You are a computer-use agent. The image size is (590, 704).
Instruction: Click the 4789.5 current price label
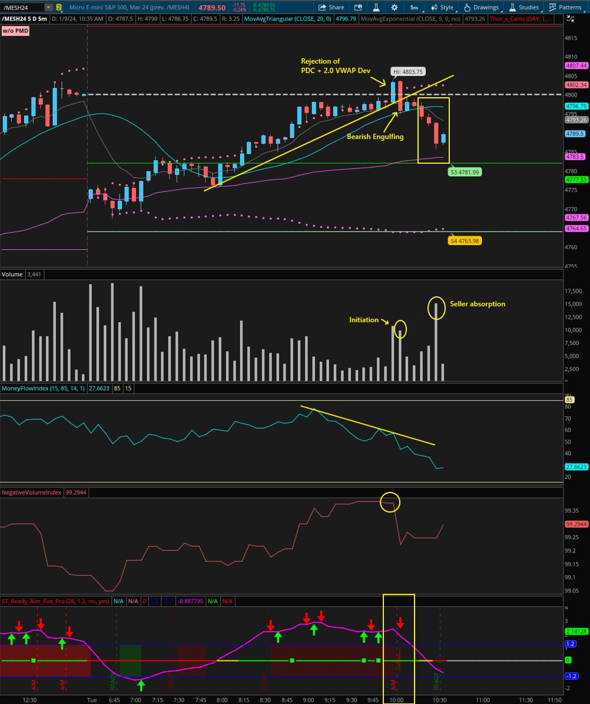tap(575, 134)
